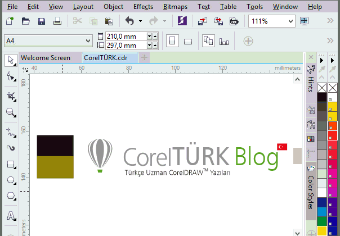Click the Cut scissors icon
340x236 pixels.
pos(78,21)
